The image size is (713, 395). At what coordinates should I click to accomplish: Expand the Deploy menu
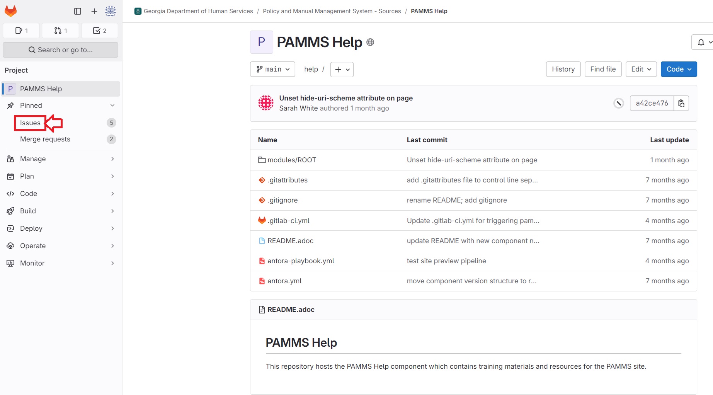point(61,228)
